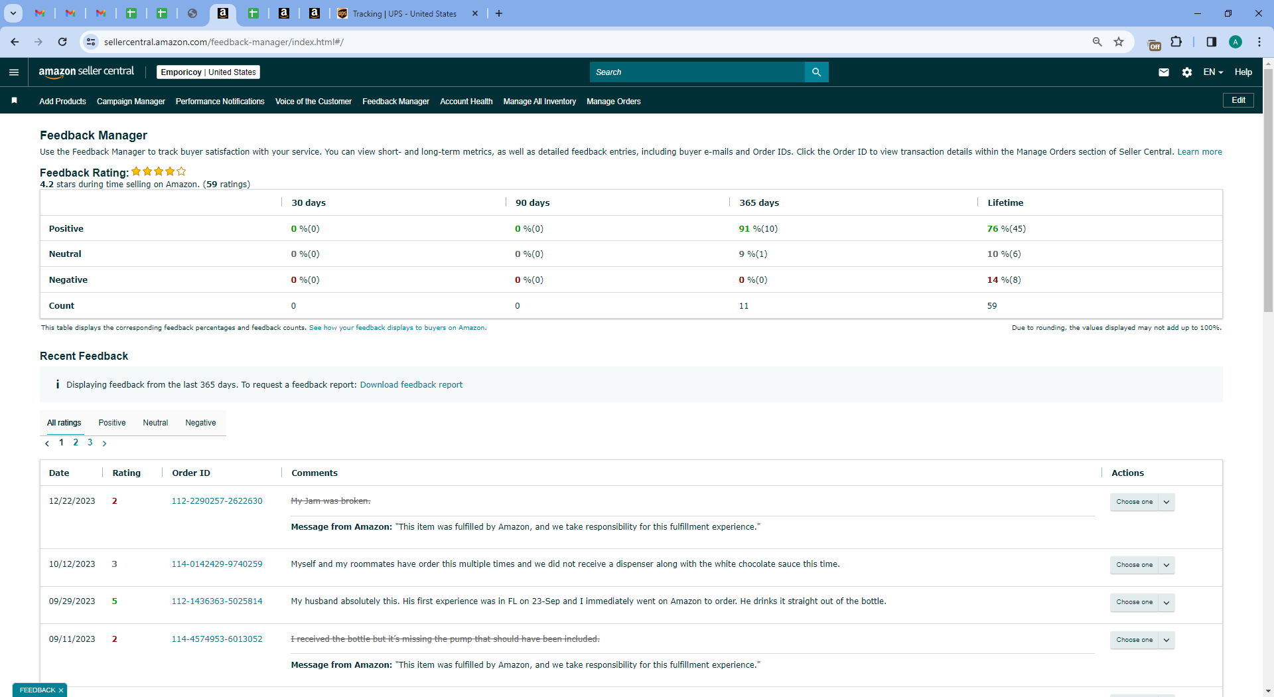1274x697 pixels.
Task: Open 'See how your feedback displays' link
Action: (x=397, y=328)
